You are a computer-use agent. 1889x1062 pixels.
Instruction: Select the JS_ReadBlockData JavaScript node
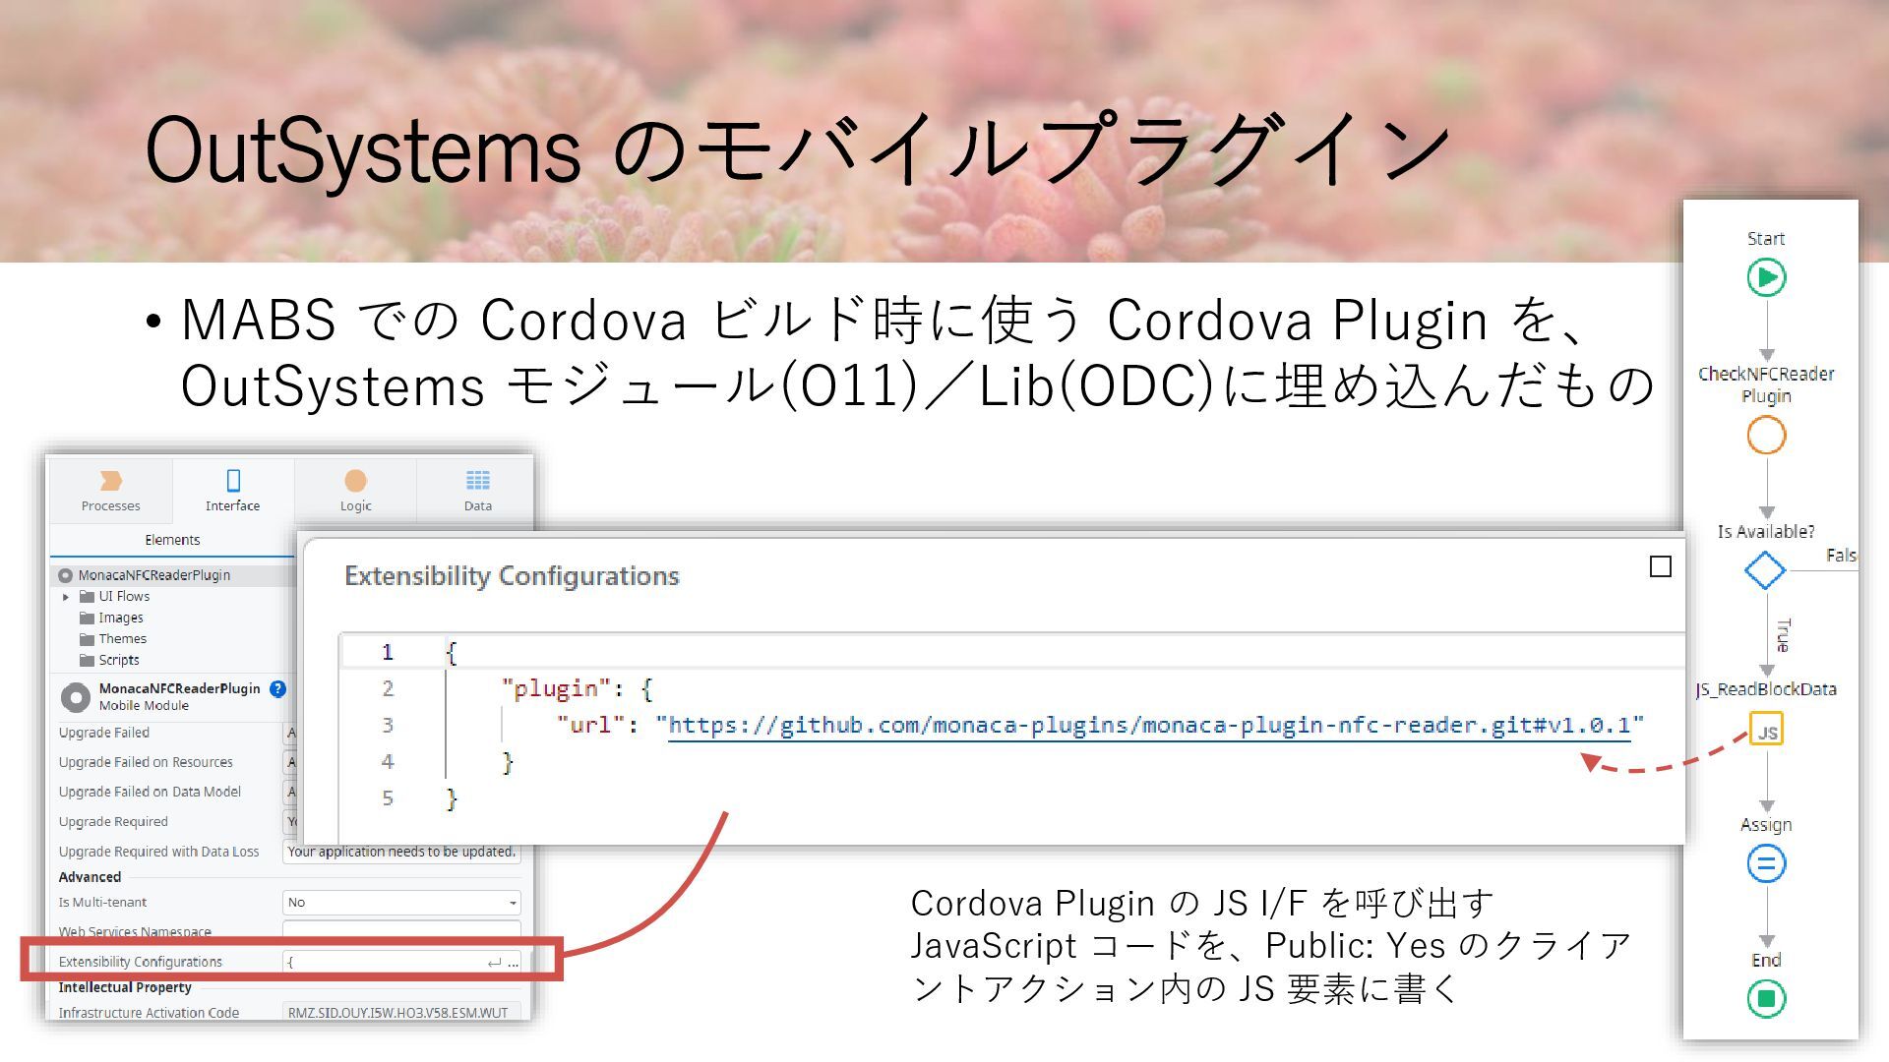click(x=1767, y=731)
